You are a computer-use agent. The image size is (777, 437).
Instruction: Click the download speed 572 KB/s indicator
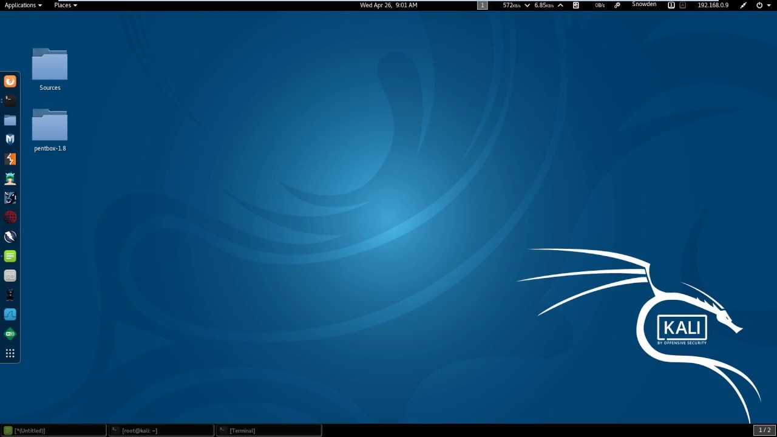[x=517, y=5]
